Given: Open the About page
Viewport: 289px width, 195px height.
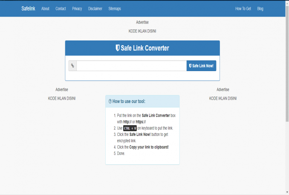Looking at the screenshot, I should [45, 9].
